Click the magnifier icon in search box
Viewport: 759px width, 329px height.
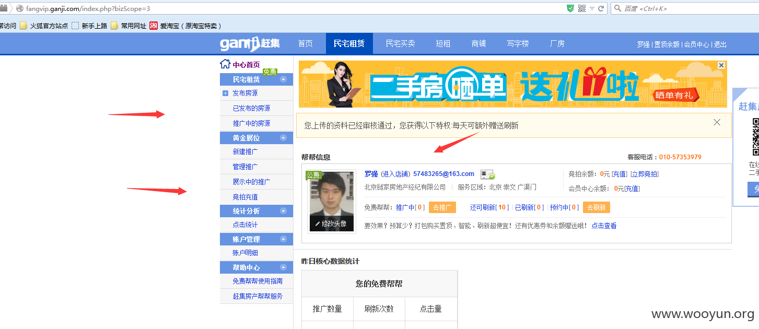click(617, 8)
